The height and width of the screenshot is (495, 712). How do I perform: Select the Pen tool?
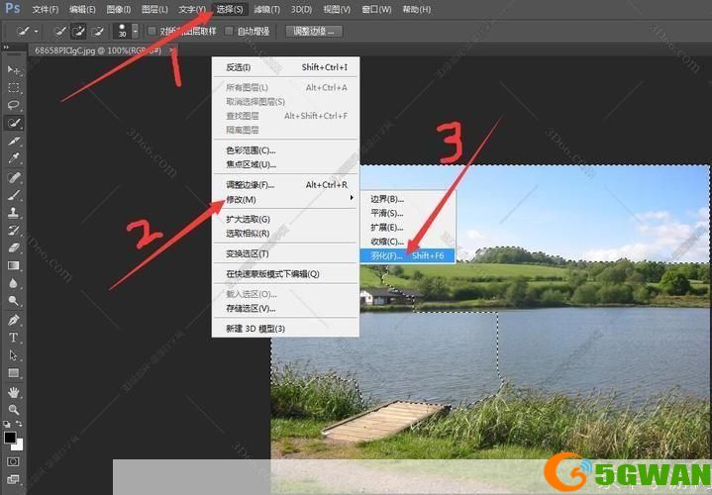(x=14, y=320)
